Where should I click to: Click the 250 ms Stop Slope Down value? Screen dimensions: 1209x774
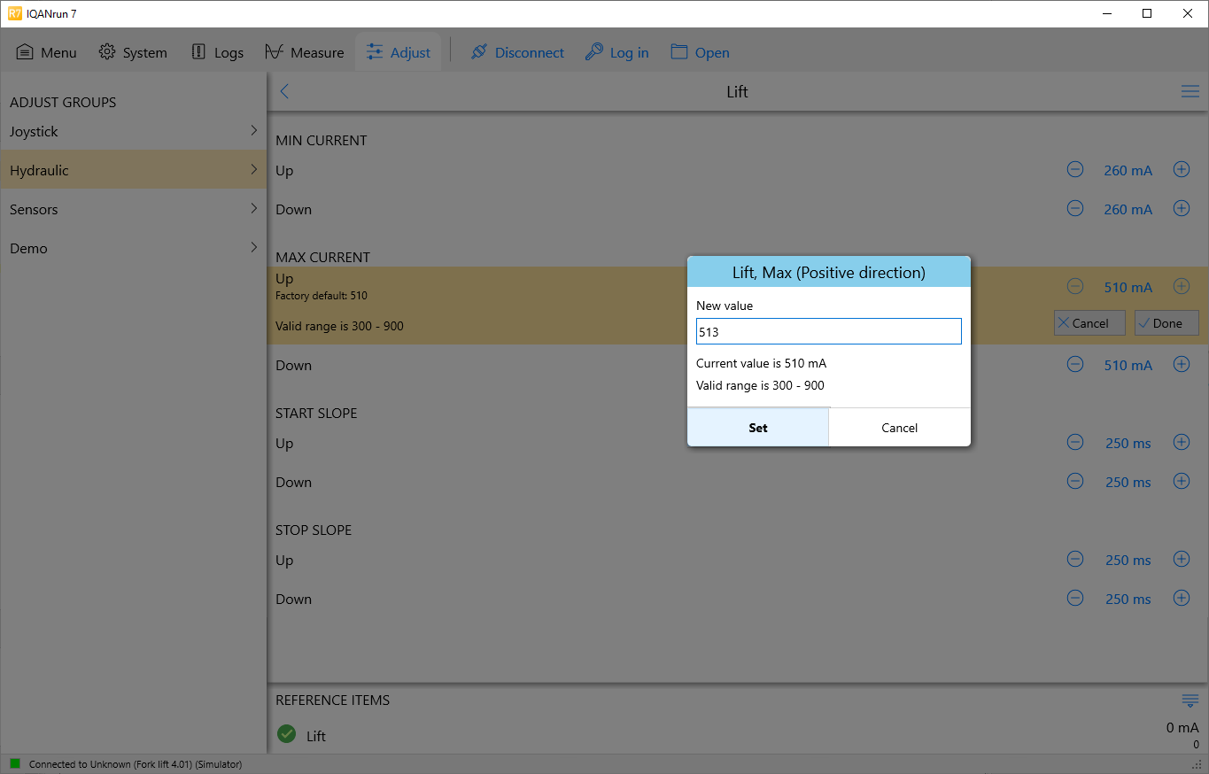click(x=1128, y=599)
